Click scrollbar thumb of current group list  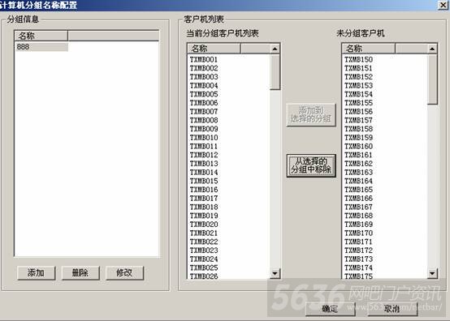click(275, 72)
